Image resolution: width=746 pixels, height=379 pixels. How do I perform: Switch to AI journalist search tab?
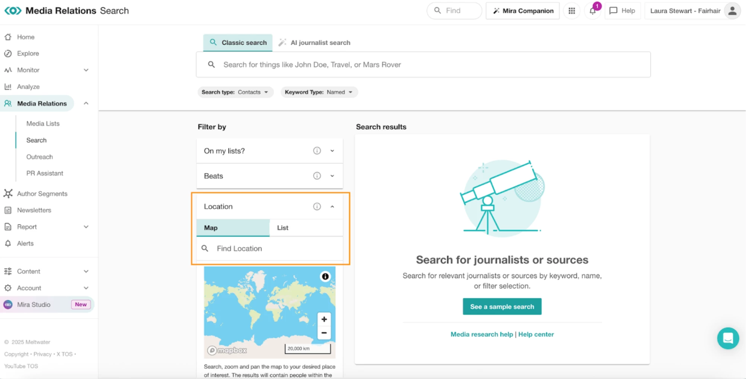tap(315, 42)
